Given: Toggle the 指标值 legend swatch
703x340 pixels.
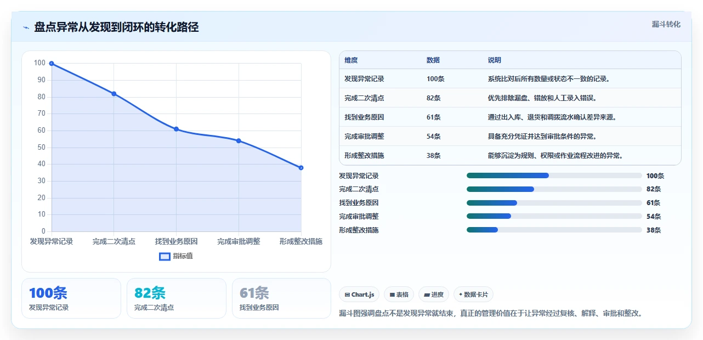Looking at the screenshot, I should 165,256.
